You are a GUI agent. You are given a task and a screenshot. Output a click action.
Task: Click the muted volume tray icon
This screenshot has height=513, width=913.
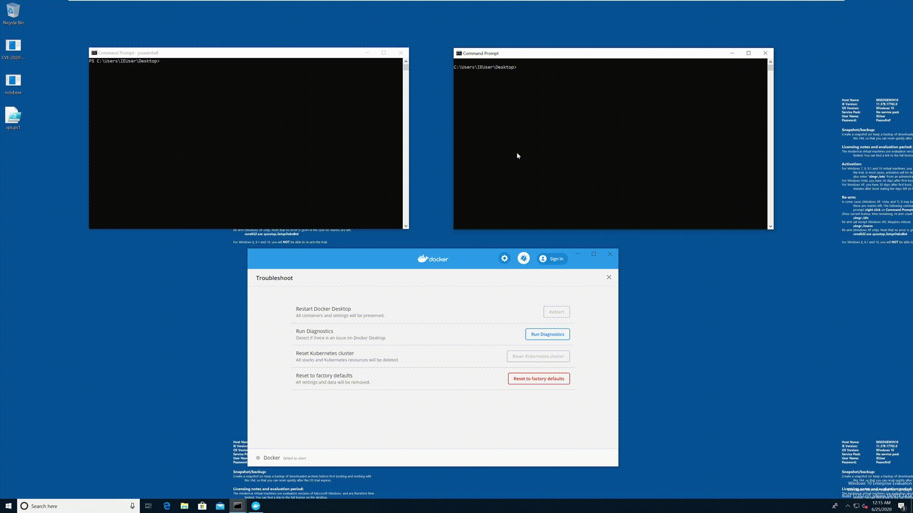(x=865, y=506)
